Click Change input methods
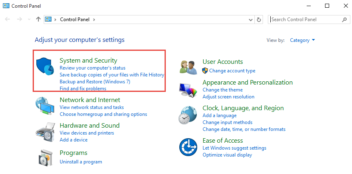352x174 pixels. tap(227, 123)
